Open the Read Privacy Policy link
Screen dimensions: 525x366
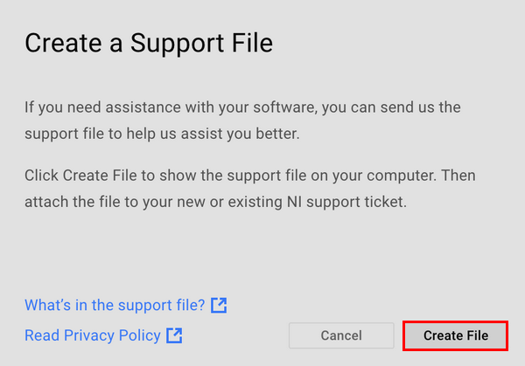pyautogui.click(x=93, y=335)
